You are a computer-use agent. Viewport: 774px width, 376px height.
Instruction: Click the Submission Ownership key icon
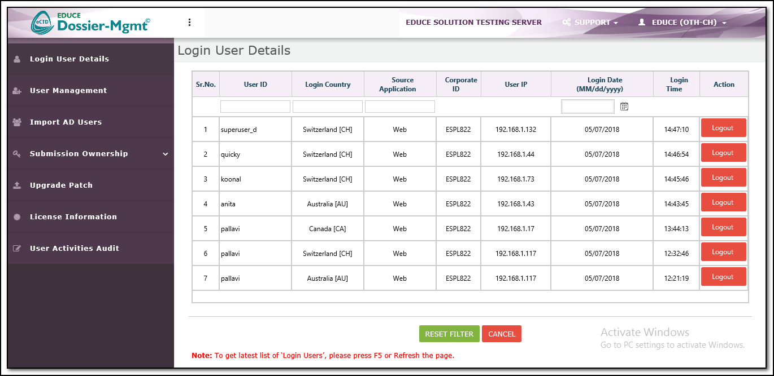[17, 154]
